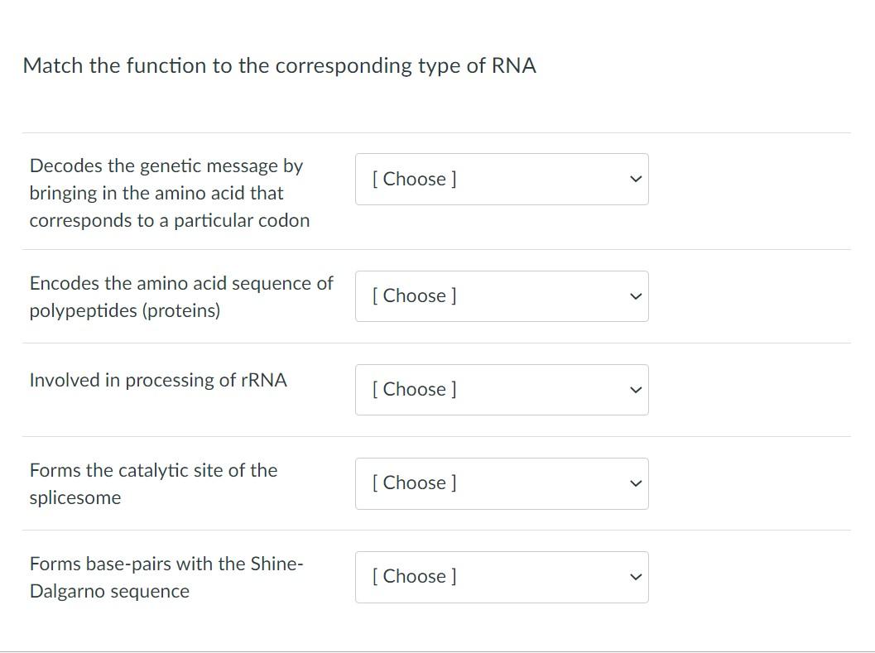Click the 'Match the function' question heading
The height and width of the screenshot is (653, 875).
click(x=279, y=65)
